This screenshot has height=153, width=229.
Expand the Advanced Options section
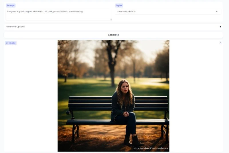[x=113, y=27]
